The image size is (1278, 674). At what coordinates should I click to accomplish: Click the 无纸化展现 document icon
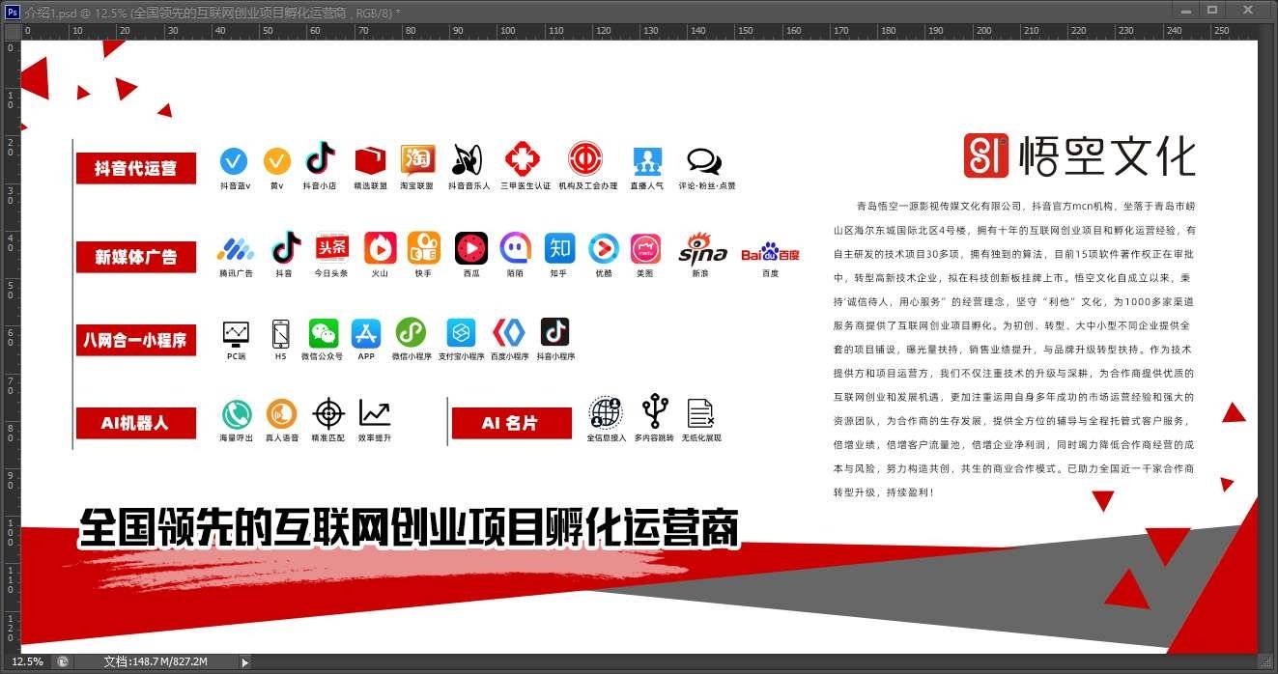pos(700,413)
